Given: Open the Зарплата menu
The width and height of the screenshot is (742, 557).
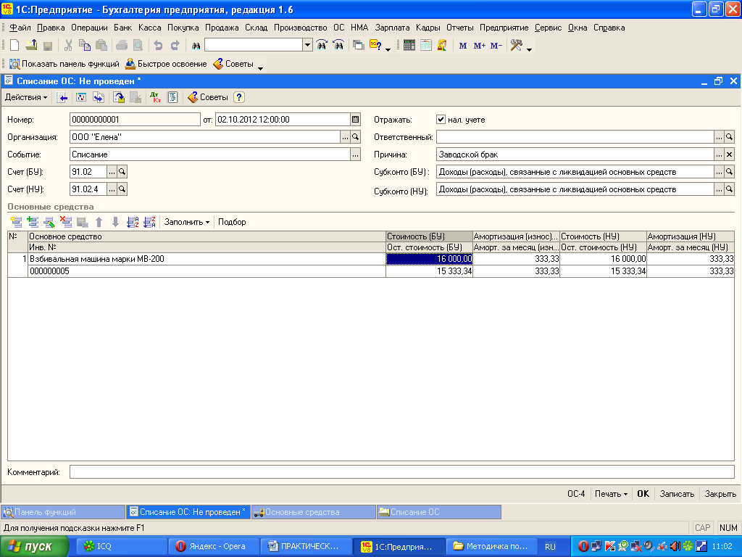Looking at the screenshot, I should pos(392,28).
